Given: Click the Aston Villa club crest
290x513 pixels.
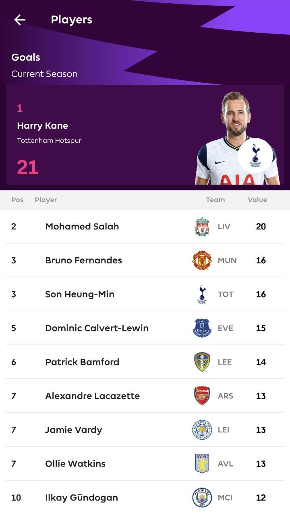Looking at the screenshot, I should pos(202,463).
